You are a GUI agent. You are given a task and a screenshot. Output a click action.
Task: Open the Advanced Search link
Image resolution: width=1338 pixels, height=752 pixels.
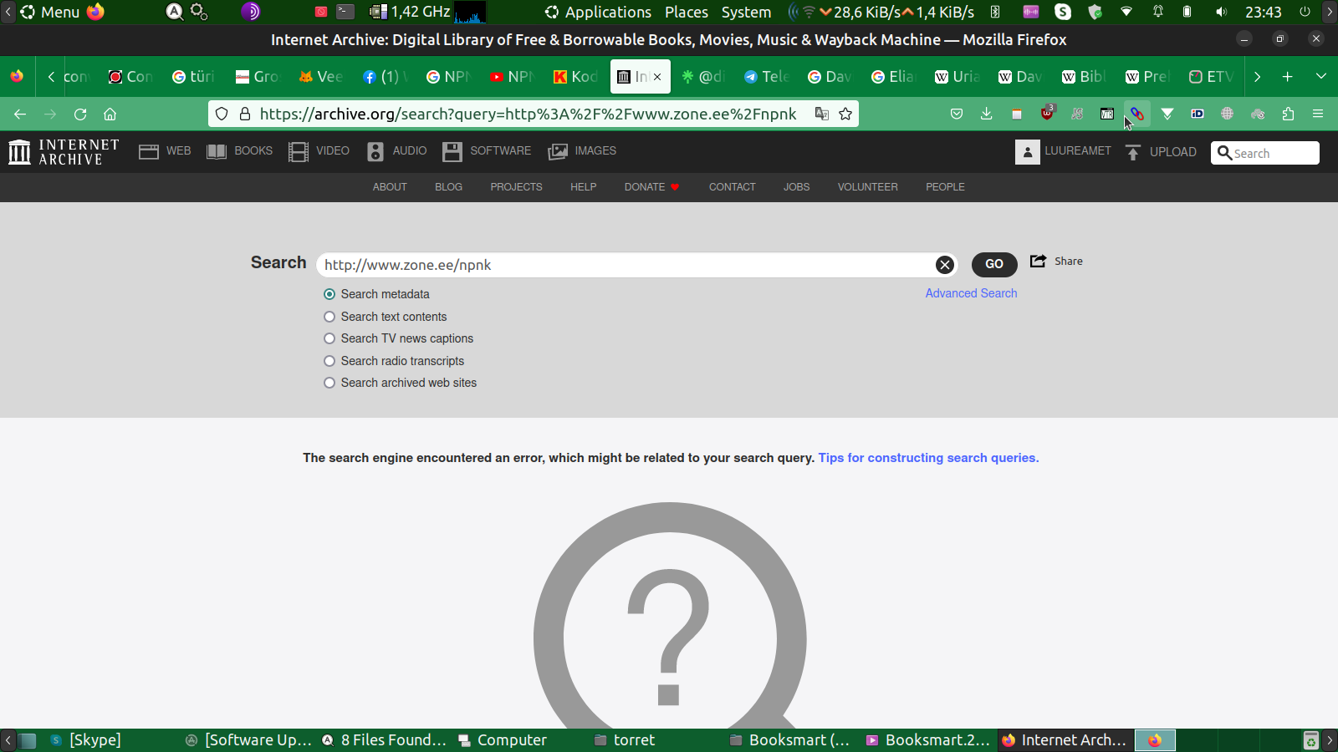pyautogui.click(x=971, y=293)
